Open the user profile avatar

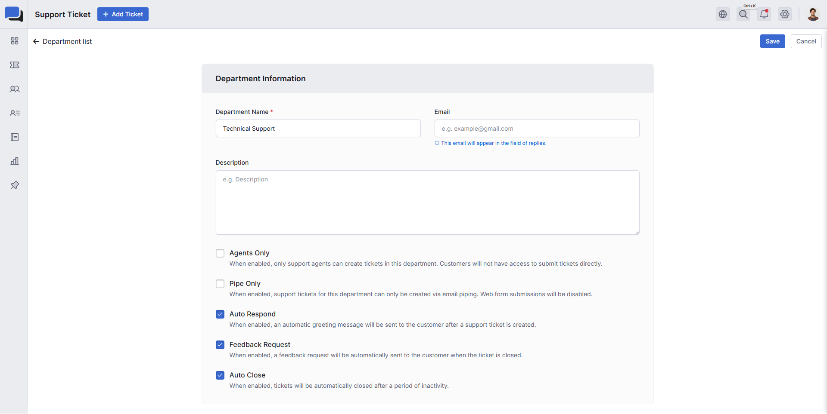click(x=813, y=14)
